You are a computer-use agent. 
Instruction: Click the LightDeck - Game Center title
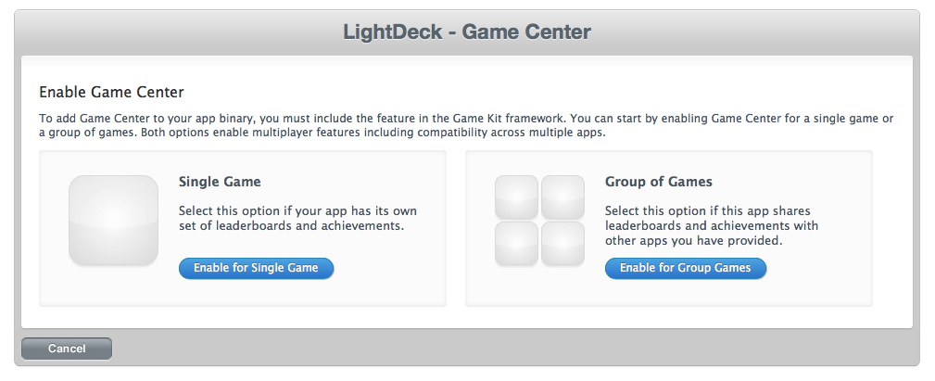click(x=467, y=32)
